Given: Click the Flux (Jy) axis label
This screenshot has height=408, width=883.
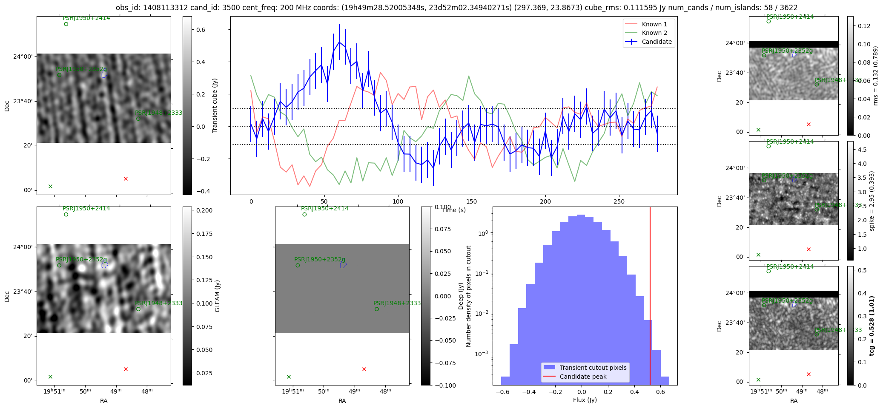Looking at the screenshot, I should tap(585, 400).
